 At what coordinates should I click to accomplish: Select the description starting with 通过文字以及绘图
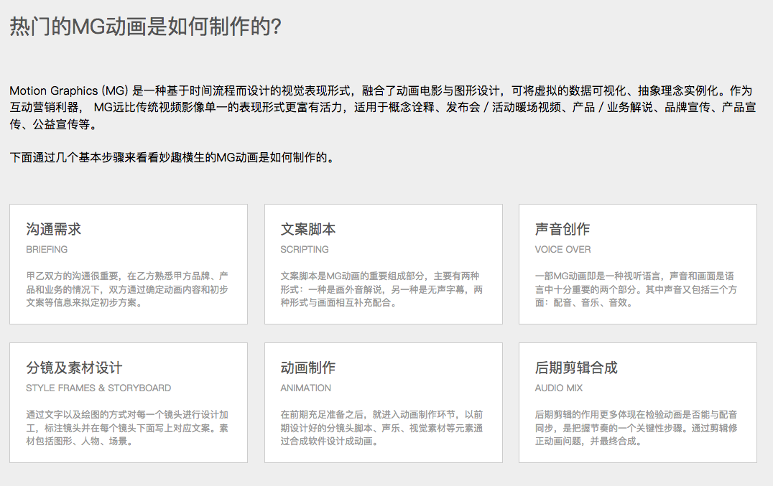128,427
